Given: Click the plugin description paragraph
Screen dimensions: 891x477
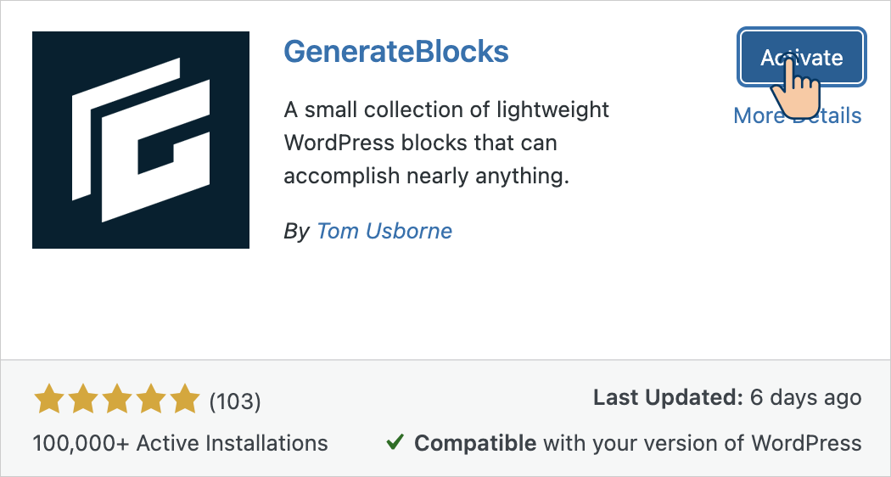Looking at the screenshot, I should [x=446, y=143].
